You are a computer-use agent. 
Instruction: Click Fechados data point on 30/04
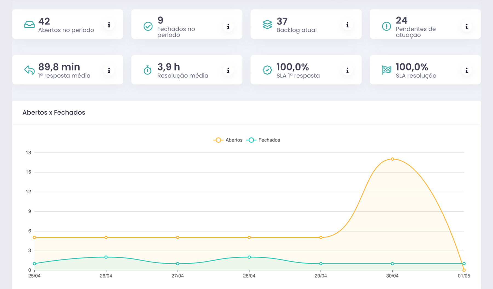[x=392, y=264]
